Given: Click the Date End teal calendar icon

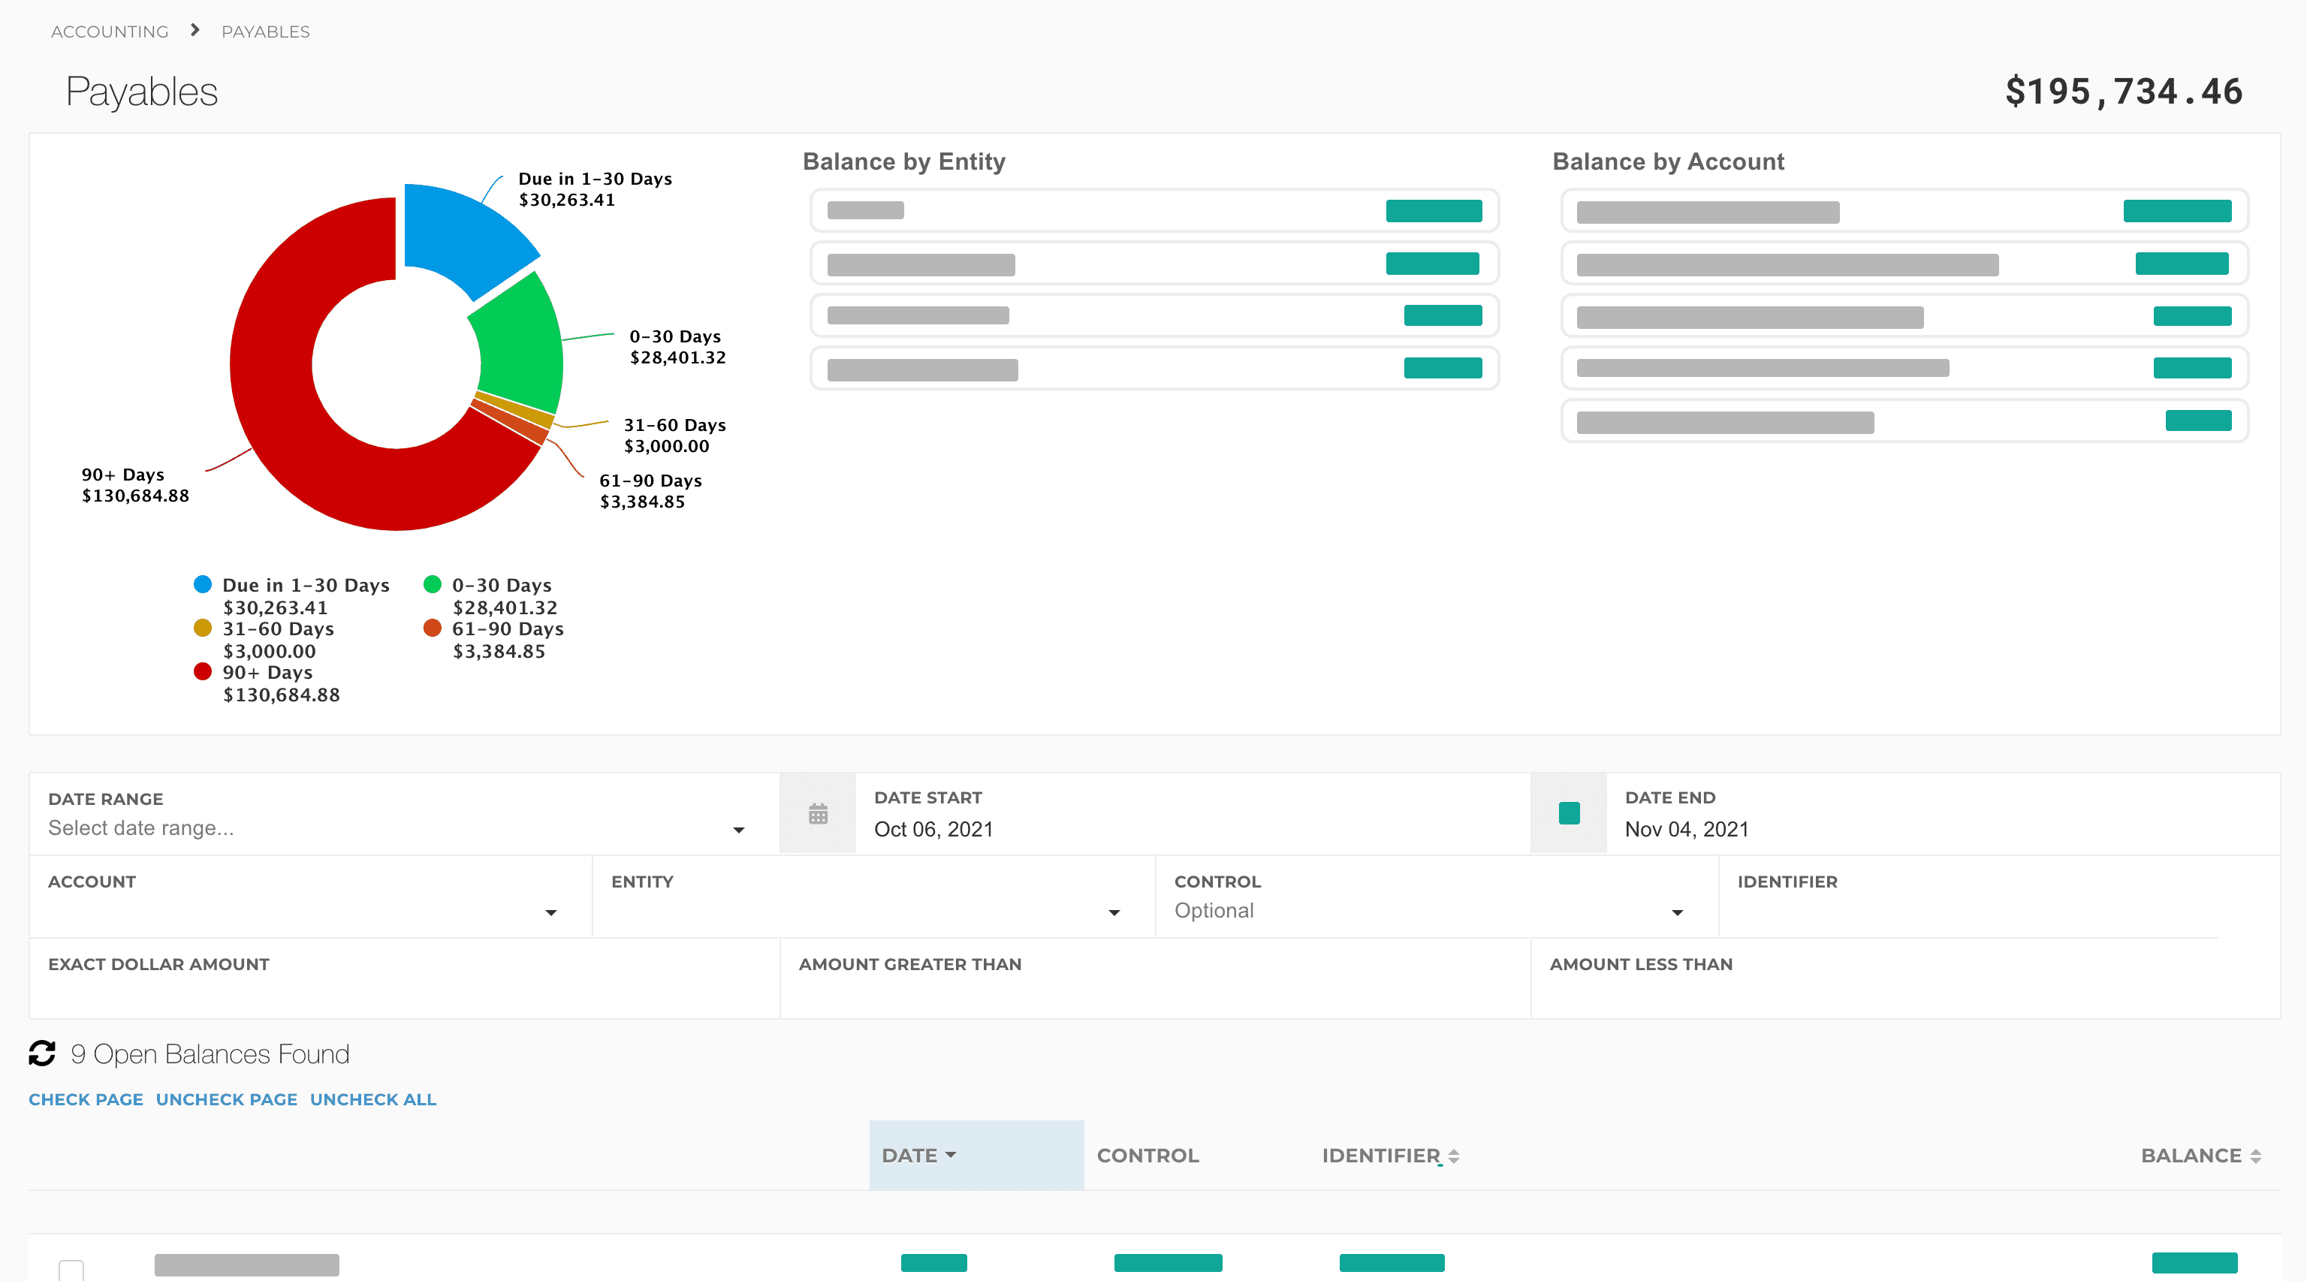Looking at the screenshot, I should tap(1568, 814).
